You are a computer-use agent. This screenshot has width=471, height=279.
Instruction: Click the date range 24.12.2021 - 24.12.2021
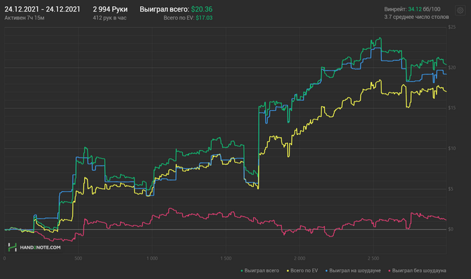(42, 9)
